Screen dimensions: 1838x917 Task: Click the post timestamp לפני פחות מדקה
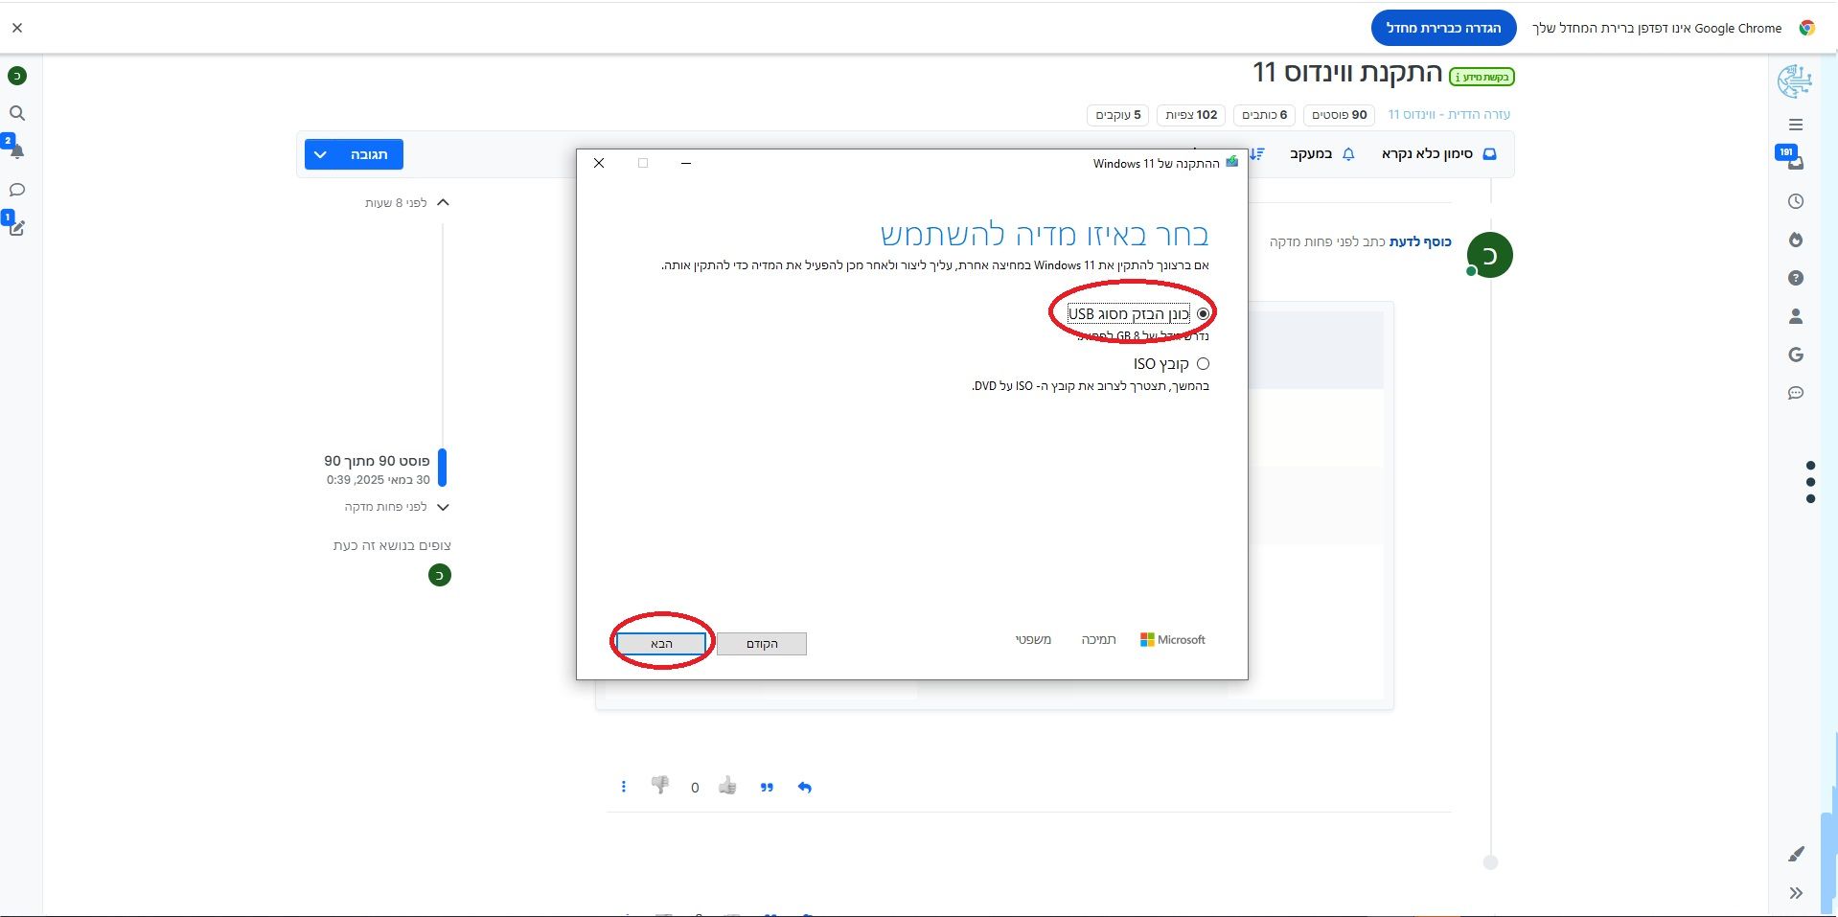click(x=1315, y=241)
